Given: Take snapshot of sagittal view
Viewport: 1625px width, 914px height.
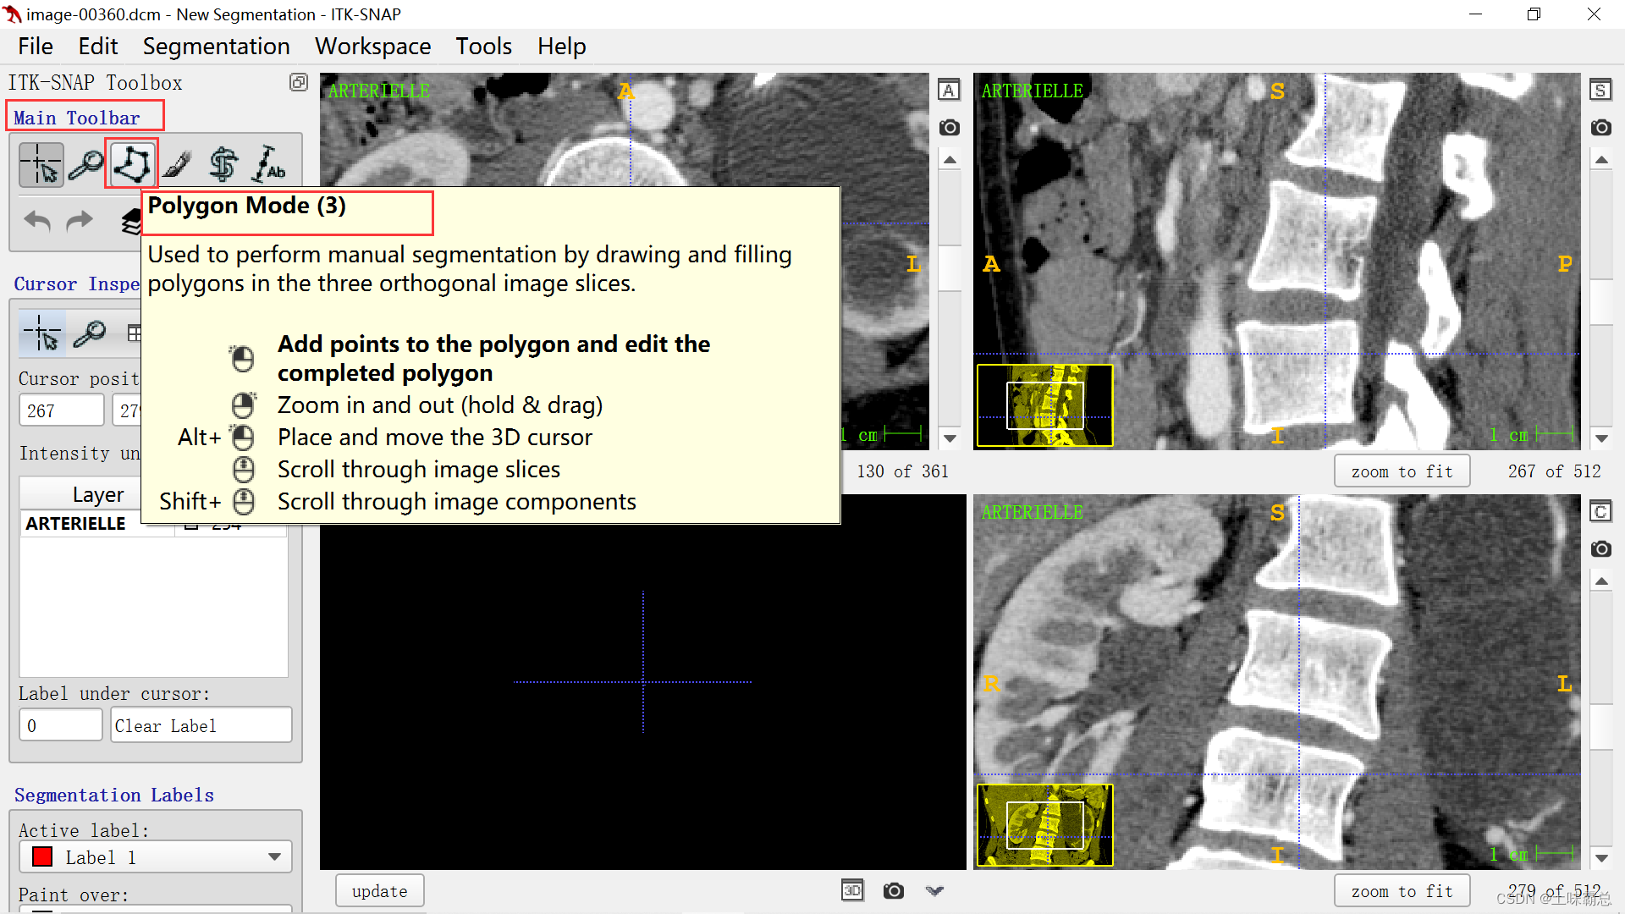Looking at the screenshot, I should click(x=1600, y=128).
